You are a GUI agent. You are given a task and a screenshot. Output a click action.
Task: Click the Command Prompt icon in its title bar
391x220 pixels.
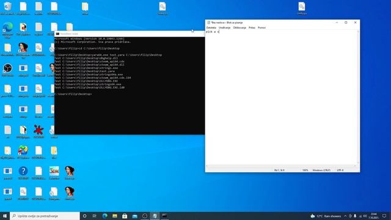[57, 34]
